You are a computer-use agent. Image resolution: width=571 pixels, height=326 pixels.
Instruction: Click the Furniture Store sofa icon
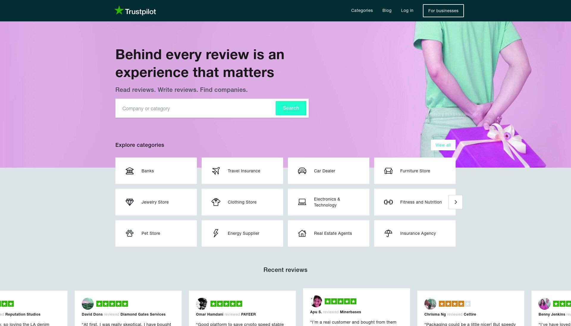(x=388, y=171)
